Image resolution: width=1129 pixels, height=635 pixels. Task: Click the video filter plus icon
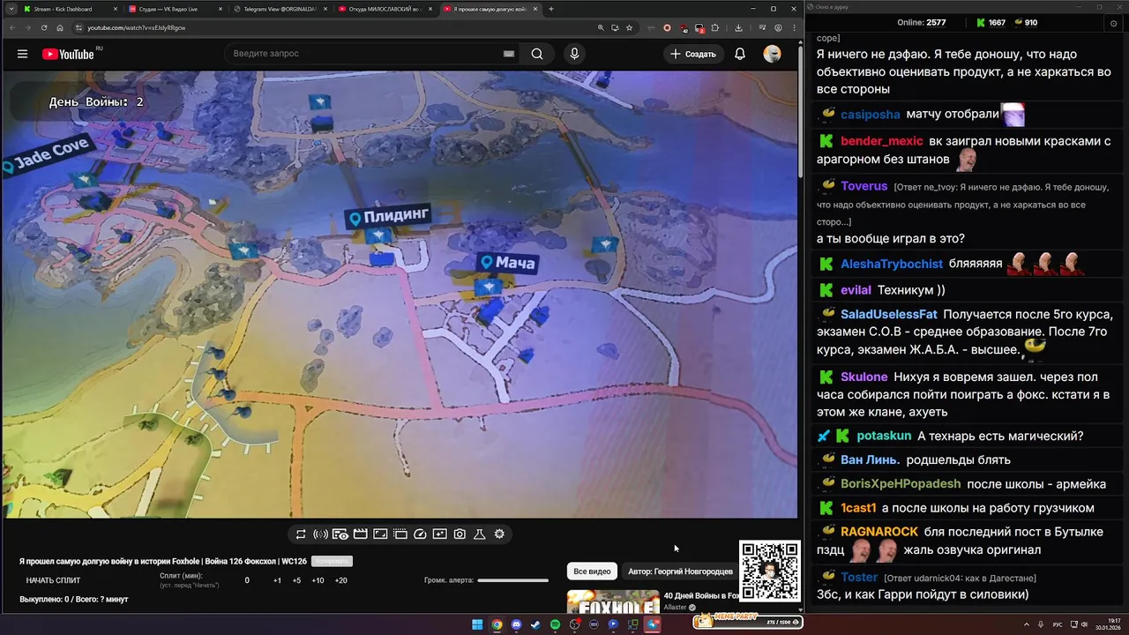click(440, 534)
